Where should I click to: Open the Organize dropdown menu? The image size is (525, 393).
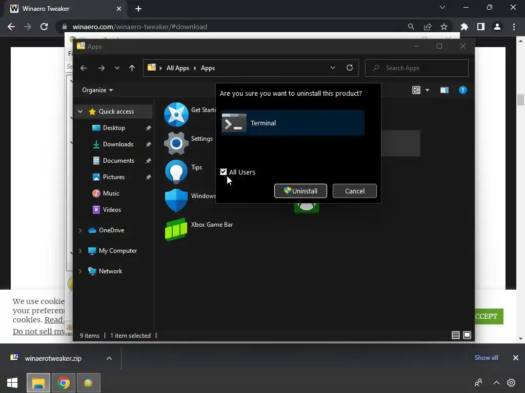pos(97,90)
